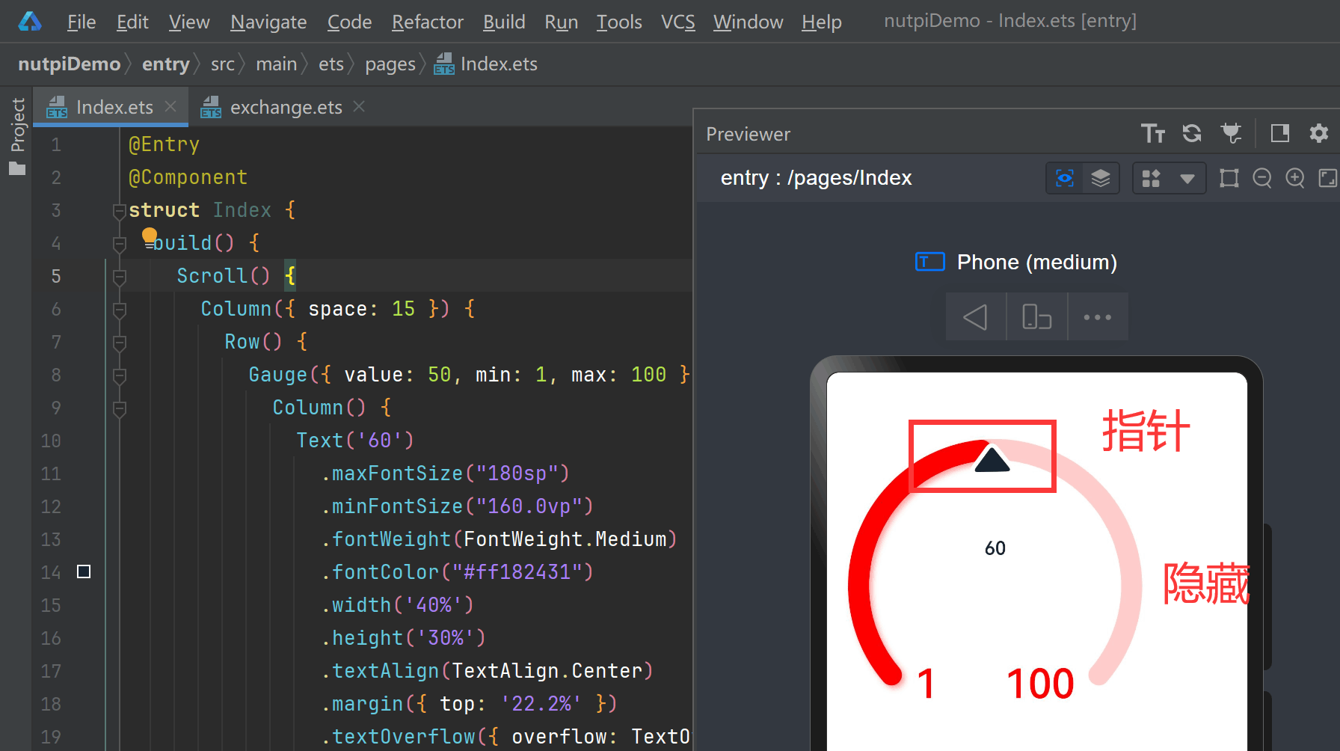Viewport: 1340px width, 751px height.
Task: Click the multi-device grid icon
Action: point(1152,178)
